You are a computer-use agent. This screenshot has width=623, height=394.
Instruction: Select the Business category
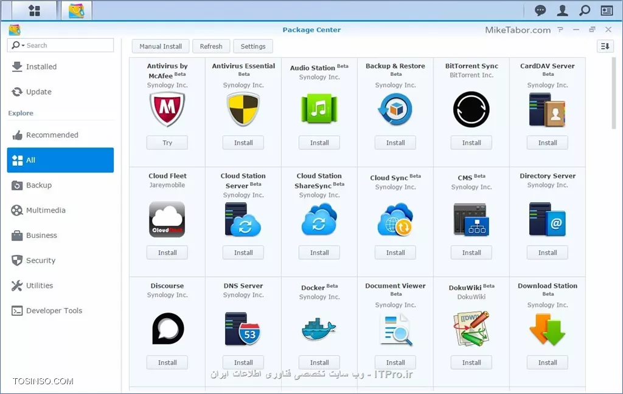click(x=60, y=235)
